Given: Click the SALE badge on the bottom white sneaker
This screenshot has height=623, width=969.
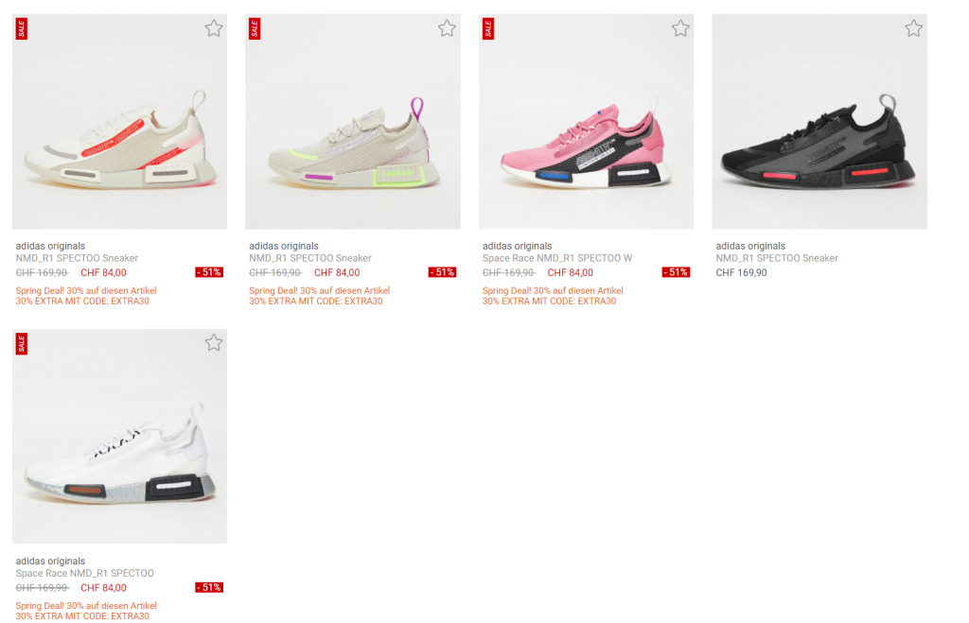Looking at the screenshot, I should point(21,344).
